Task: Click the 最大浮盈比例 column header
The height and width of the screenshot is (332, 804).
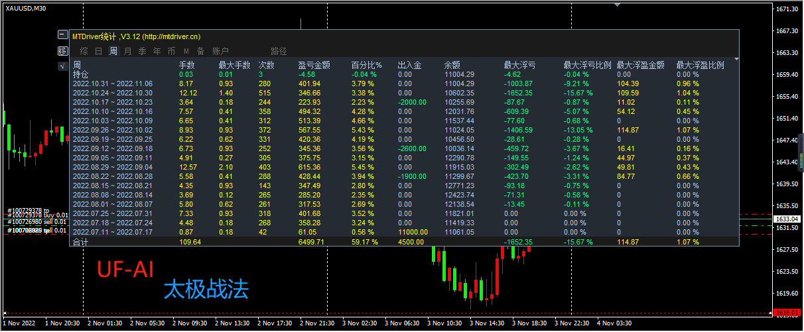Action: pyautogui.click(x=701, y=65)
